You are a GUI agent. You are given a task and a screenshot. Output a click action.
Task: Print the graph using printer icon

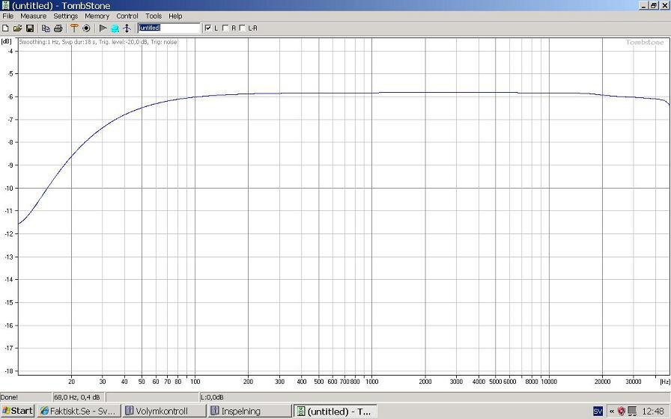point(58,28)
